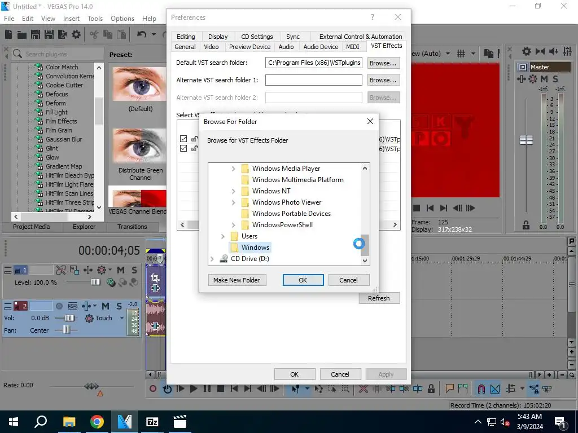Open the Tools menu
This screenshot has height=433, width=578.
(95, 19)
